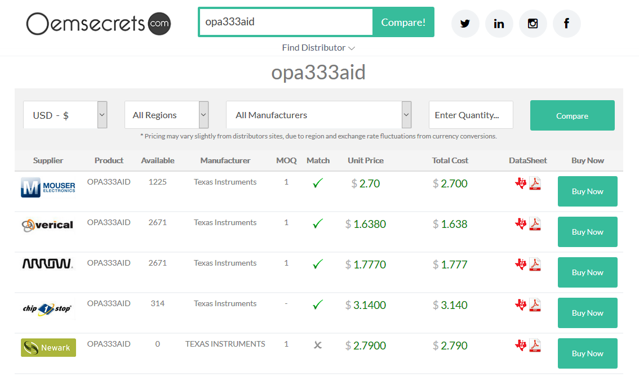Click Newark total cost $2.790

[450, 346]
